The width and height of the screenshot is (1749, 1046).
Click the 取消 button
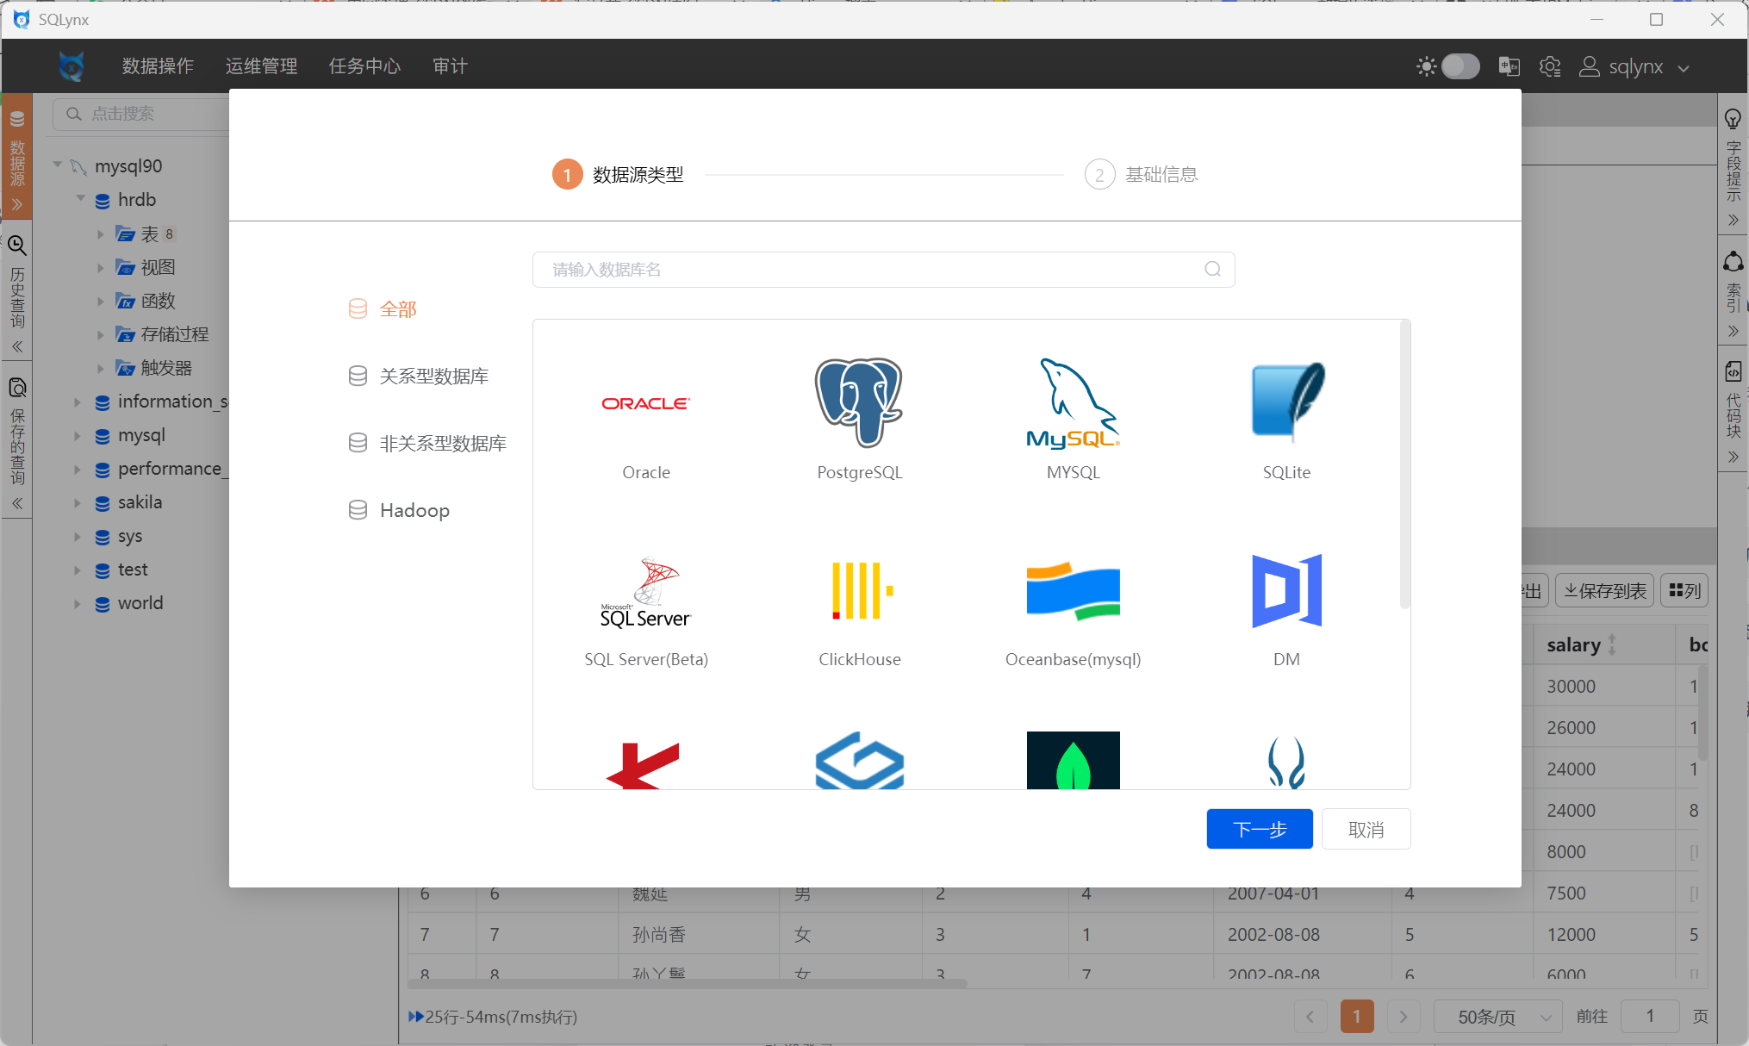pyautogui.click(x=1366, y=829)
